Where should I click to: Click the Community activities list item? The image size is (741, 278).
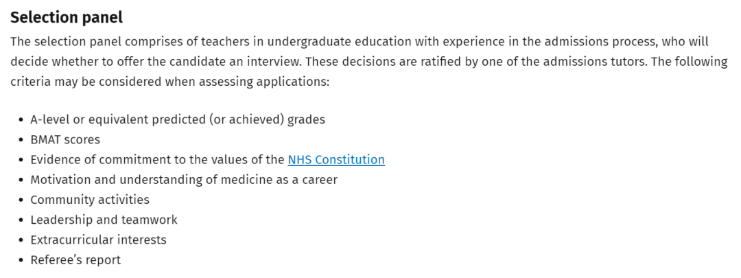click(x=90, y=200)
